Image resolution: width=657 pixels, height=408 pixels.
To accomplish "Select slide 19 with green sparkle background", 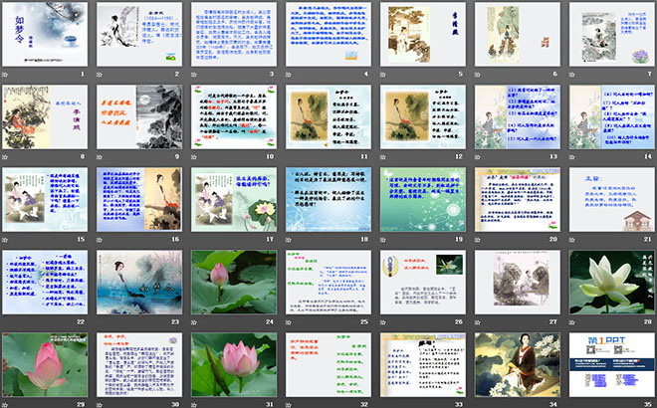I will (x=423, y=199).
